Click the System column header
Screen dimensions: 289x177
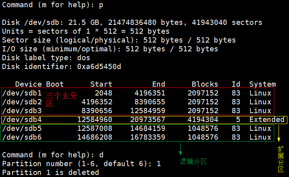pos(263,84)
